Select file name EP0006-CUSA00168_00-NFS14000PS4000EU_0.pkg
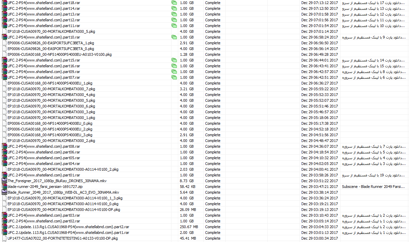Screen dimensions: 409x242 (50, 123)
